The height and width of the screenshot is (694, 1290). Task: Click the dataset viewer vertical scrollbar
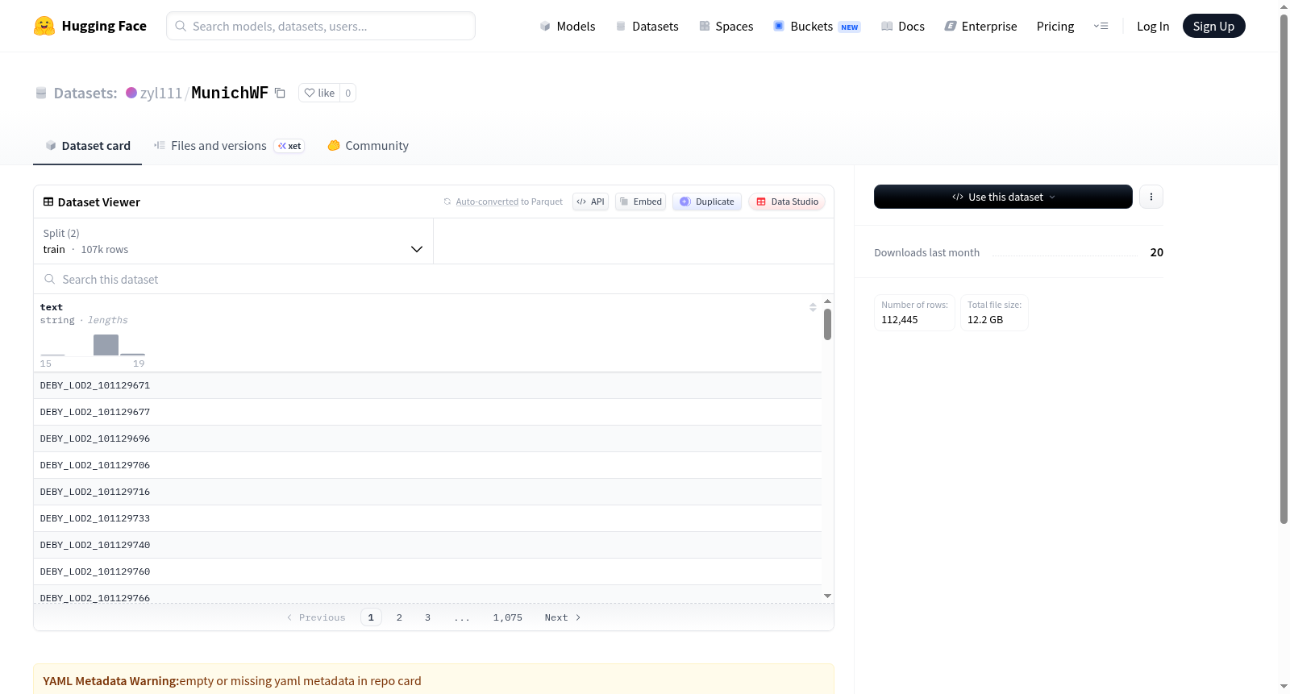827,325
